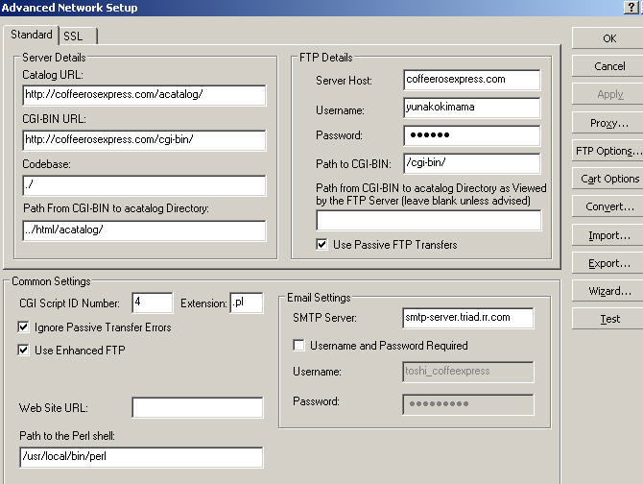Enable Username and Password Required checkbox
The image size is (643, 484).
click(x=299, y=345)
